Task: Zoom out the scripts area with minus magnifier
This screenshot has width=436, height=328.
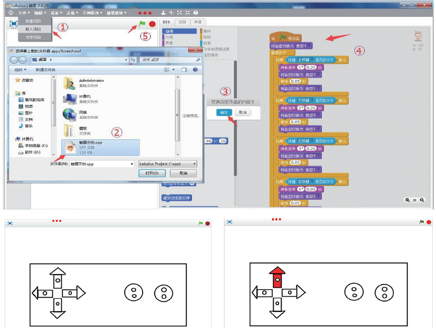Action: coord(407,200)
